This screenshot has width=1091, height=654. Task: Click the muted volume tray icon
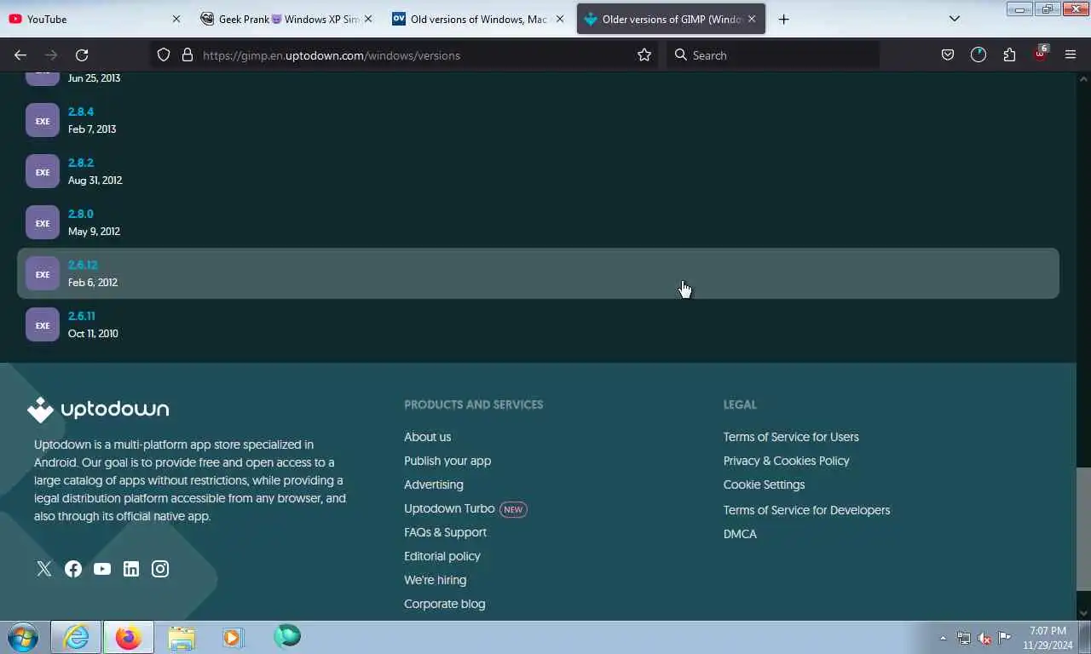point(984,638)
